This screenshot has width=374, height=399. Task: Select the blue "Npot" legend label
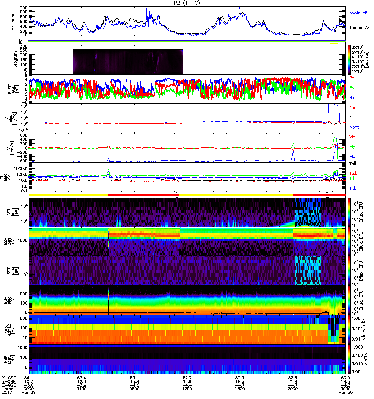[x=354, y=127]
